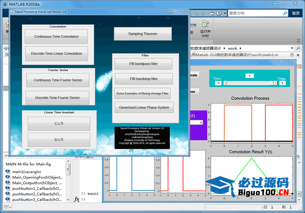Click the circled arrow right of Convolution Result
Viewport: 305px width, 213px height.
[x=298, y=156]
